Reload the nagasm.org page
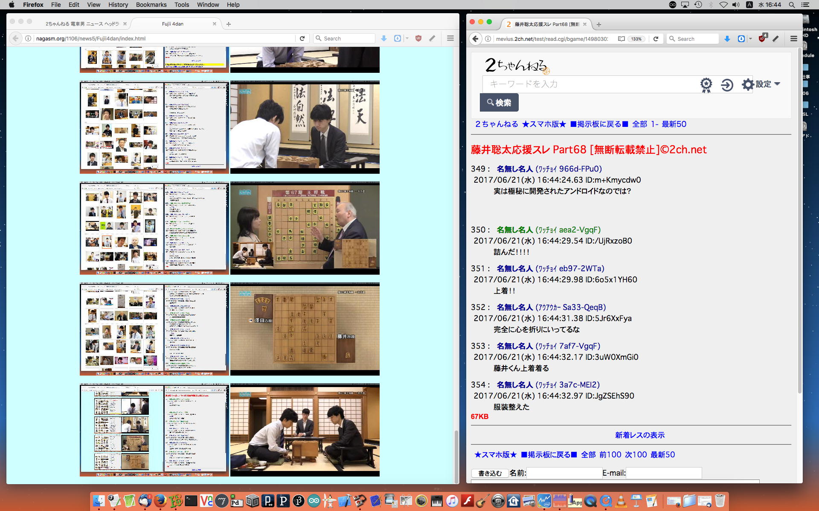 click(302, 38)
